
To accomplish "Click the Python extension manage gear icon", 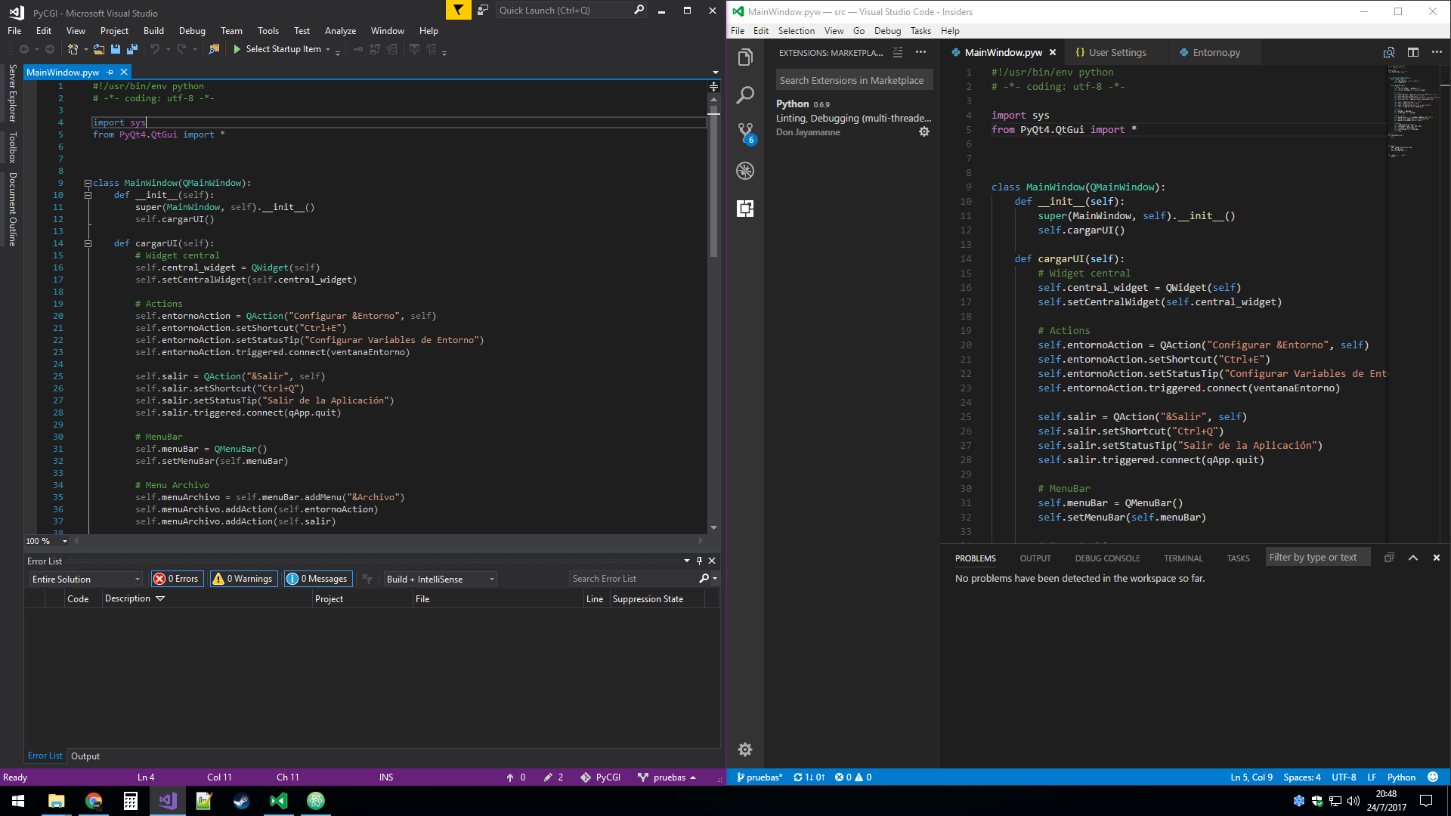I will pyautogui.click(x=924, y=131).
